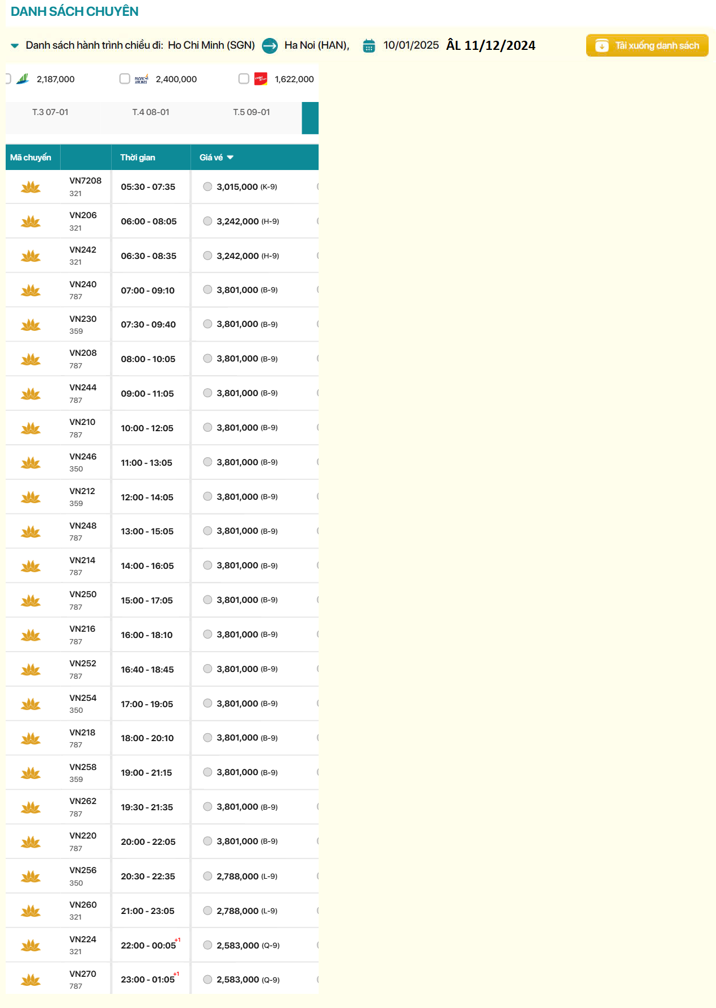
Task: Click the Bamboo Airways logo icon
Action: coord(23,79)
